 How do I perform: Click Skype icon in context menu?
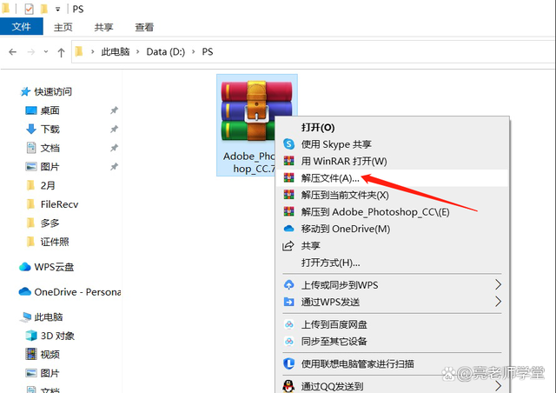click(x=289, y=144)
